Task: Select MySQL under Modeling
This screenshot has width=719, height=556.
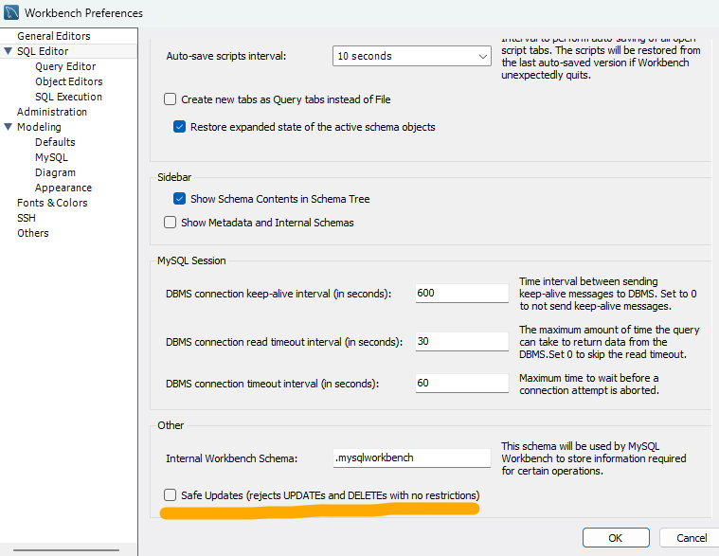Action: click(51, 157)
